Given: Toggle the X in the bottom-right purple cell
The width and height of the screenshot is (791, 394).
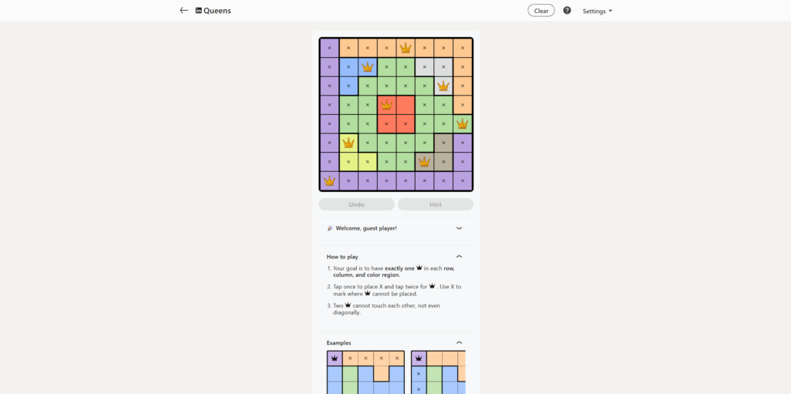Looking at the screenshot, I should point(462,180).
